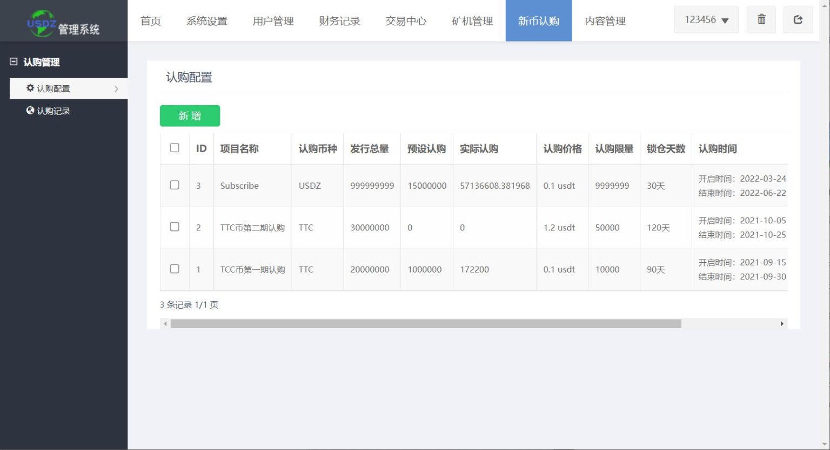Click the horizontal scrollbar thumb under table
Screen dimensions: 830x450
click(426, 324)
